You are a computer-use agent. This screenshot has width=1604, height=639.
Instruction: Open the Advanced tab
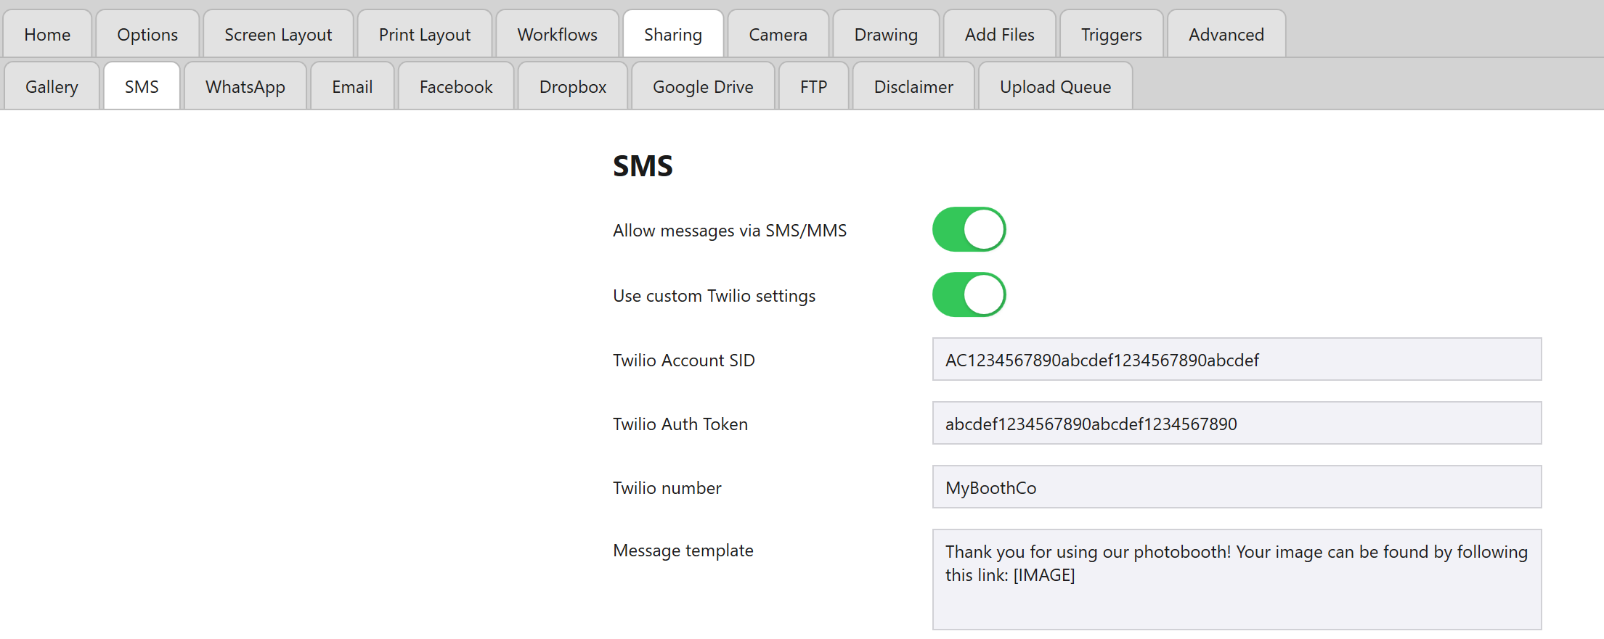coord(1226,34)
